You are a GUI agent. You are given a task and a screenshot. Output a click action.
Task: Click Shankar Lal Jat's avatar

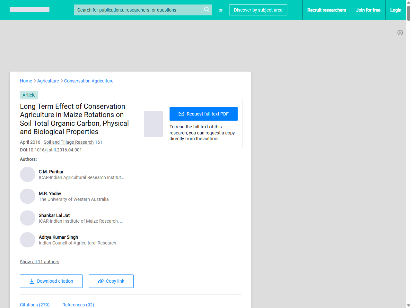click(28, 218)
